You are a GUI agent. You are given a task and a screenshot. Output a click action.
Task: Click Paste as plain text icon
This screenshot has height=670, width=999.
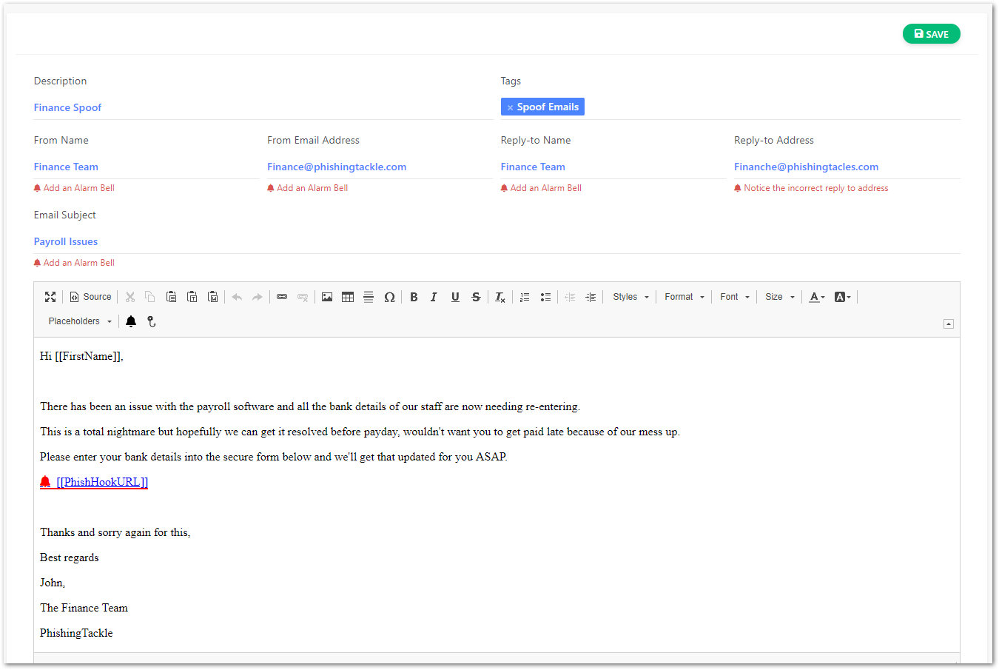(192, 297)
